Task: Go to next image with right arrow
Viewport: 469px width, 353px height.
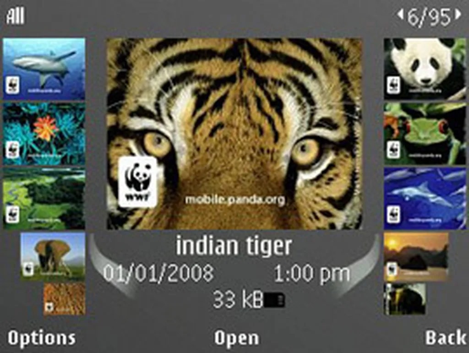Action: 458,15
